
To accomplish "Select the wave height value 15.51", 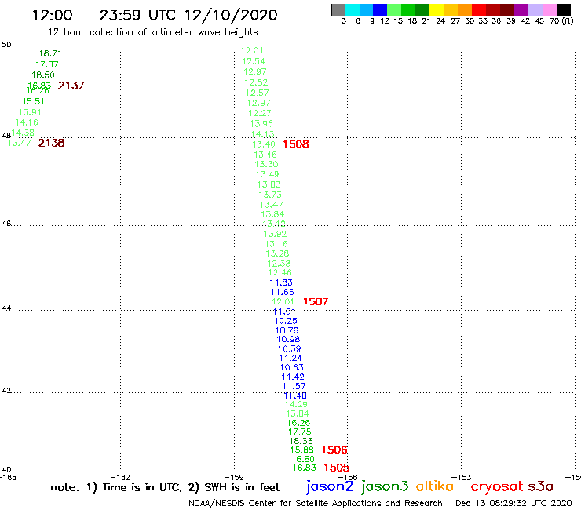I will click(x=33, y=101).
